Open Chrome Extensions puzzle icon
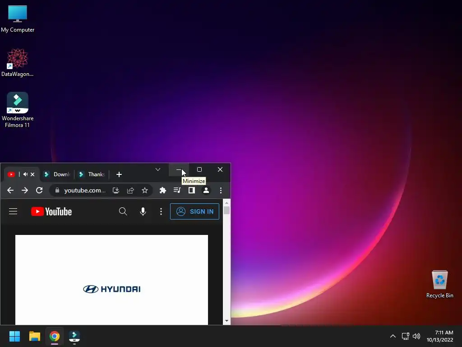 click(x=162, y=190)
